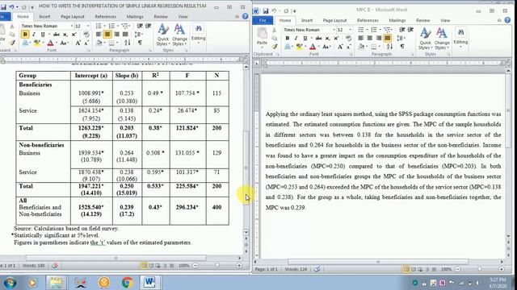Switch to Mailings tab in left regression window
The height and width of the screenshot is (290, 517).
click(x=135, y=16)
